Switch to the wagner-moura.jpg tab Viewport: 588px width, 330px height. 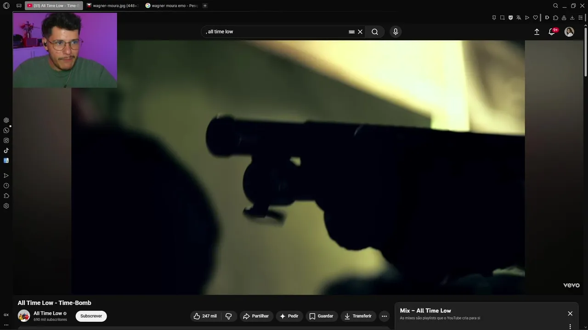(112, 5)
